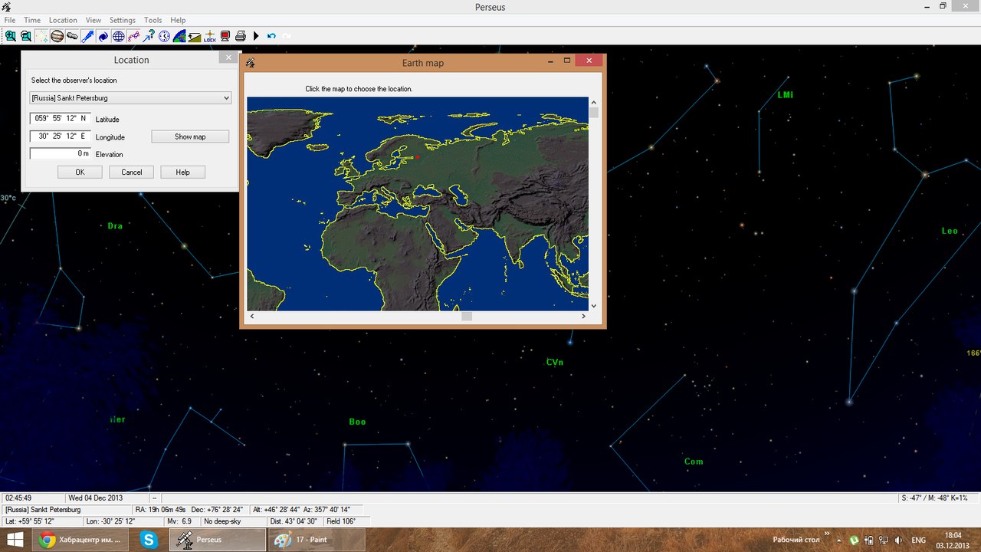Toggle the planets display icon
The width and height of the screenshot is (981, 552).
tap(57, 36)
